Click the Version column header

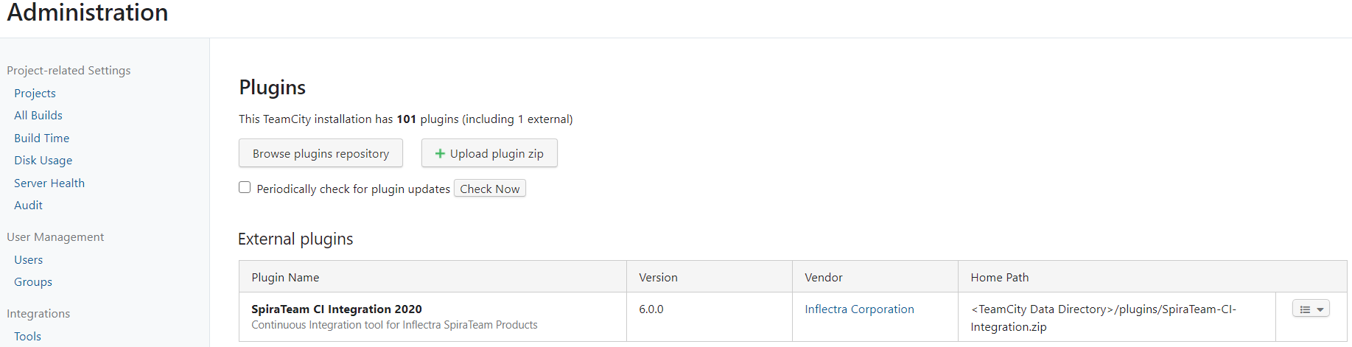coord(658,277)
